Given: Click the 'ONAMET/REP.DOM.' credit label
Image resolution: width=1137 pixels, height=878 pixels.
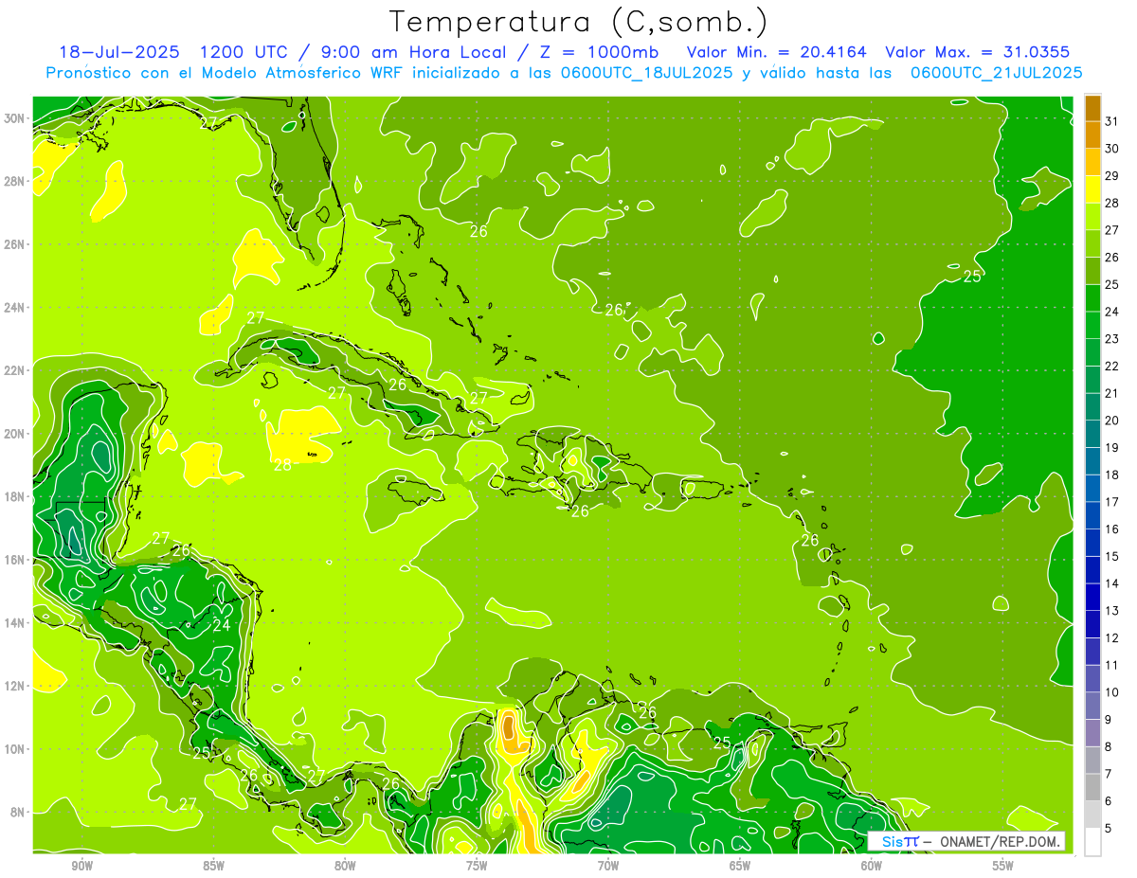Looking at the screenshot, I should coord(1001,841).
